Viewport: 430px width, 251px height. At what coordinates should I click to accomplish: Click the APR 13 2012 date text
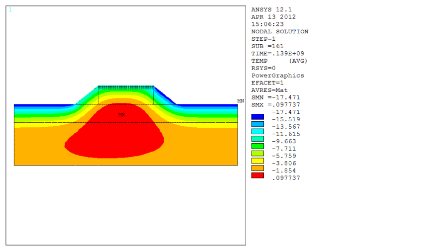273,17
